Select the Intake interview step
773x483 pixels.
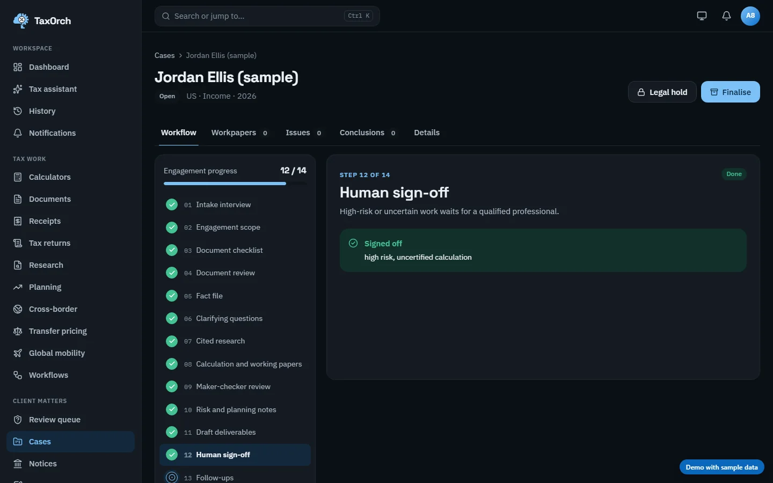tap(235, 204)
